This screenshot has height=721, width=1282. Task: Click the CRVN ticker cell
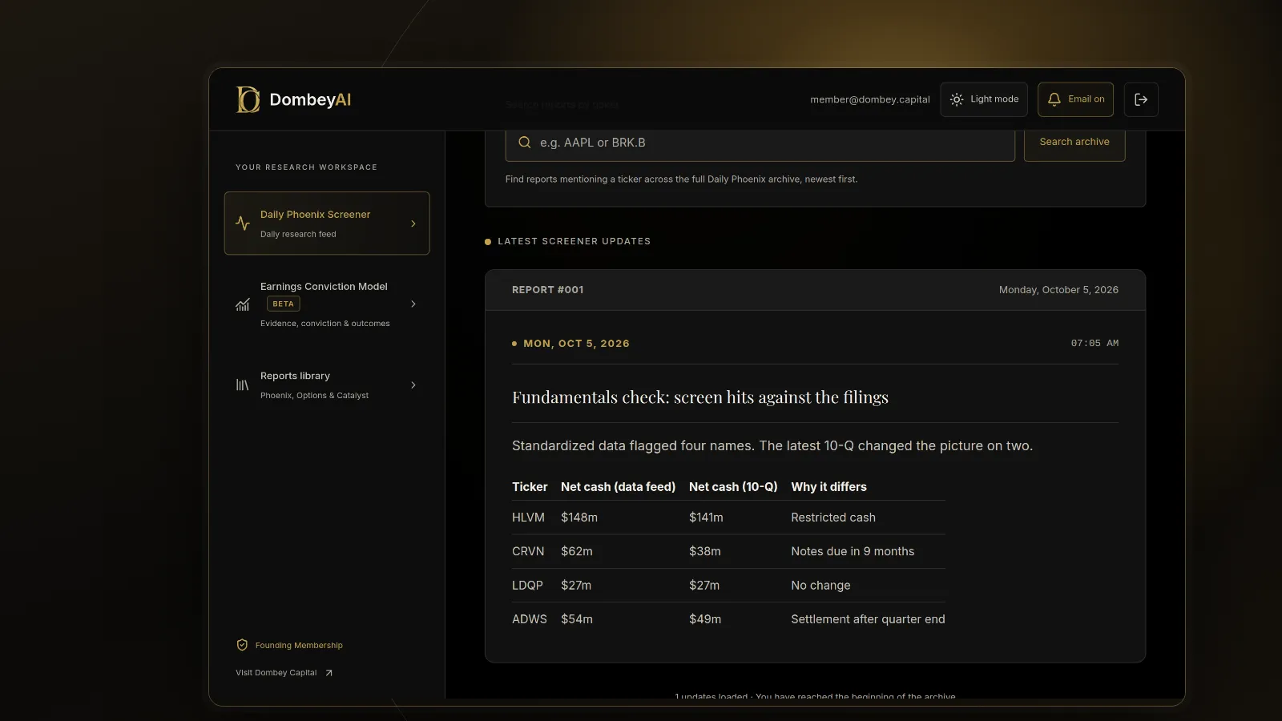(528, 551)
